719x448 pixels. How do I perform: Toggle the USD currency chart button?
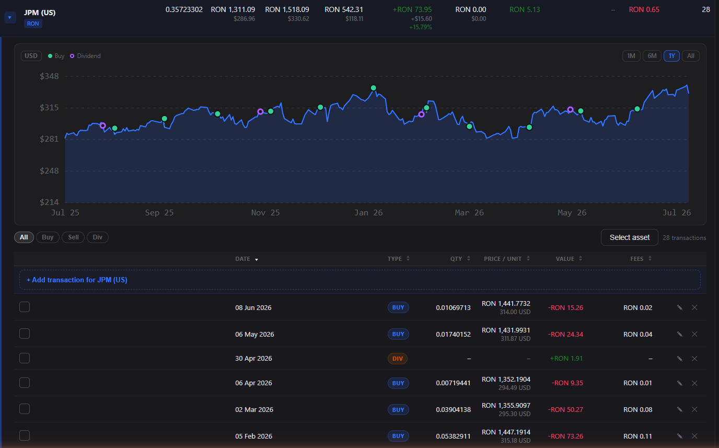31,56
